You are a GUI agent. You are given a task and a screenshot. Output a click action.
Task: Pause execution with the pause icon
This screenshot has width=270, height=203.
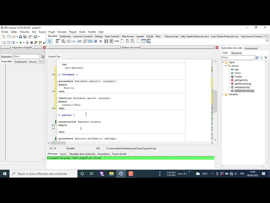[27, 42]
